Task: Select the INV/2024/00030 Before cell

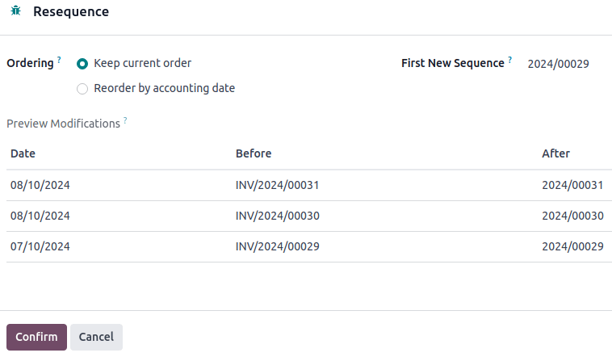Action: click(277, 216)
